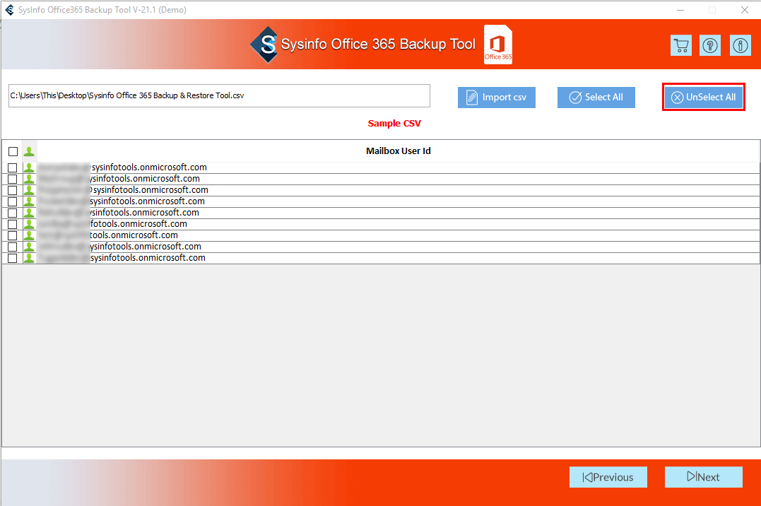Viewport: 761px width, 506px height.
Task: Click the user icon in the last mailbox row
Action: (x=29, y=258)
